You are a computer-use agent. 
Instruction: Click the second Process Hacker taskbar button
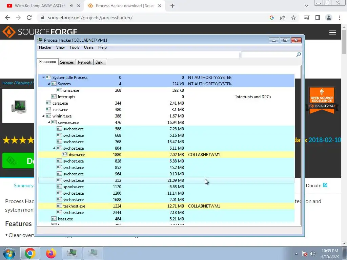click(x=93, y=253)
